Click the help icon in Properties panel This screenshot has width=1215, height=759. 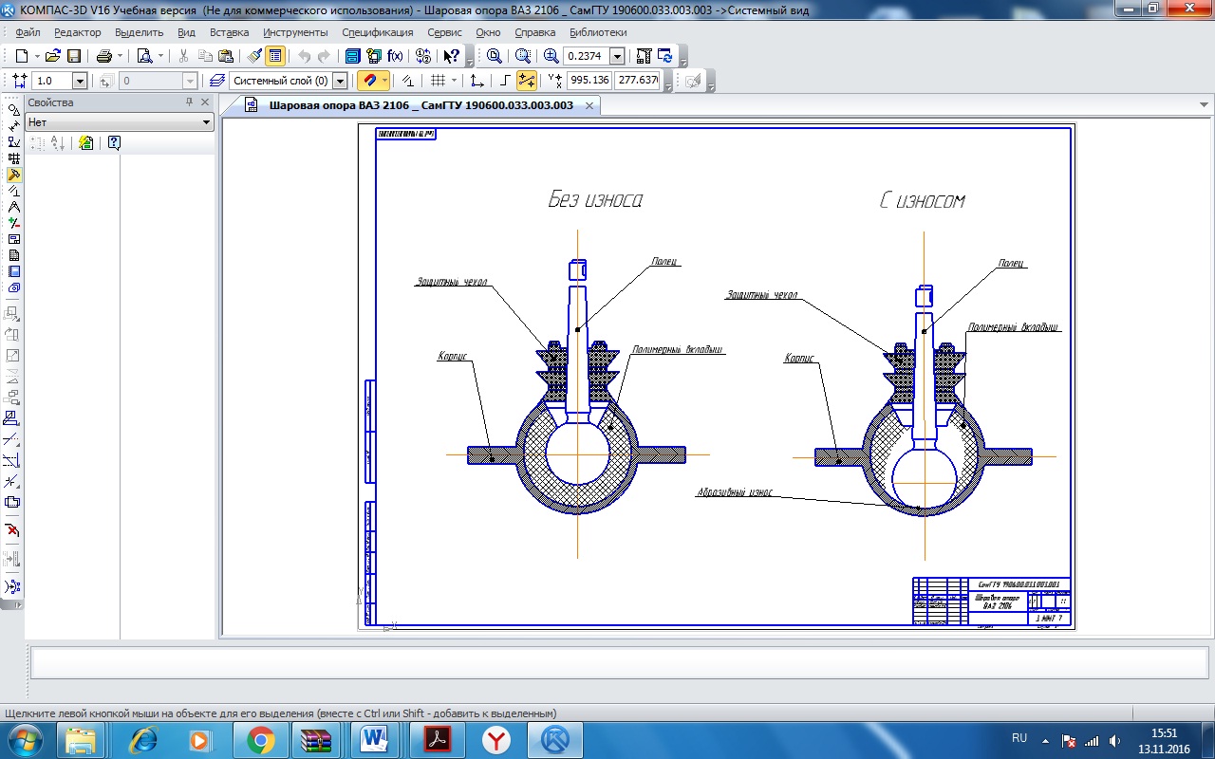click(114, 143)
